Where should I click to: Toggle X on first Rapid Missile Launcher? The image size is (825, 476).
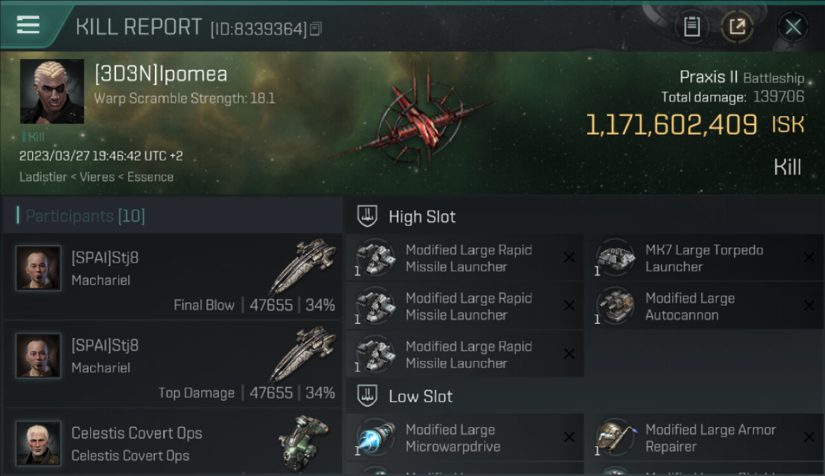[x=569, y=258]
